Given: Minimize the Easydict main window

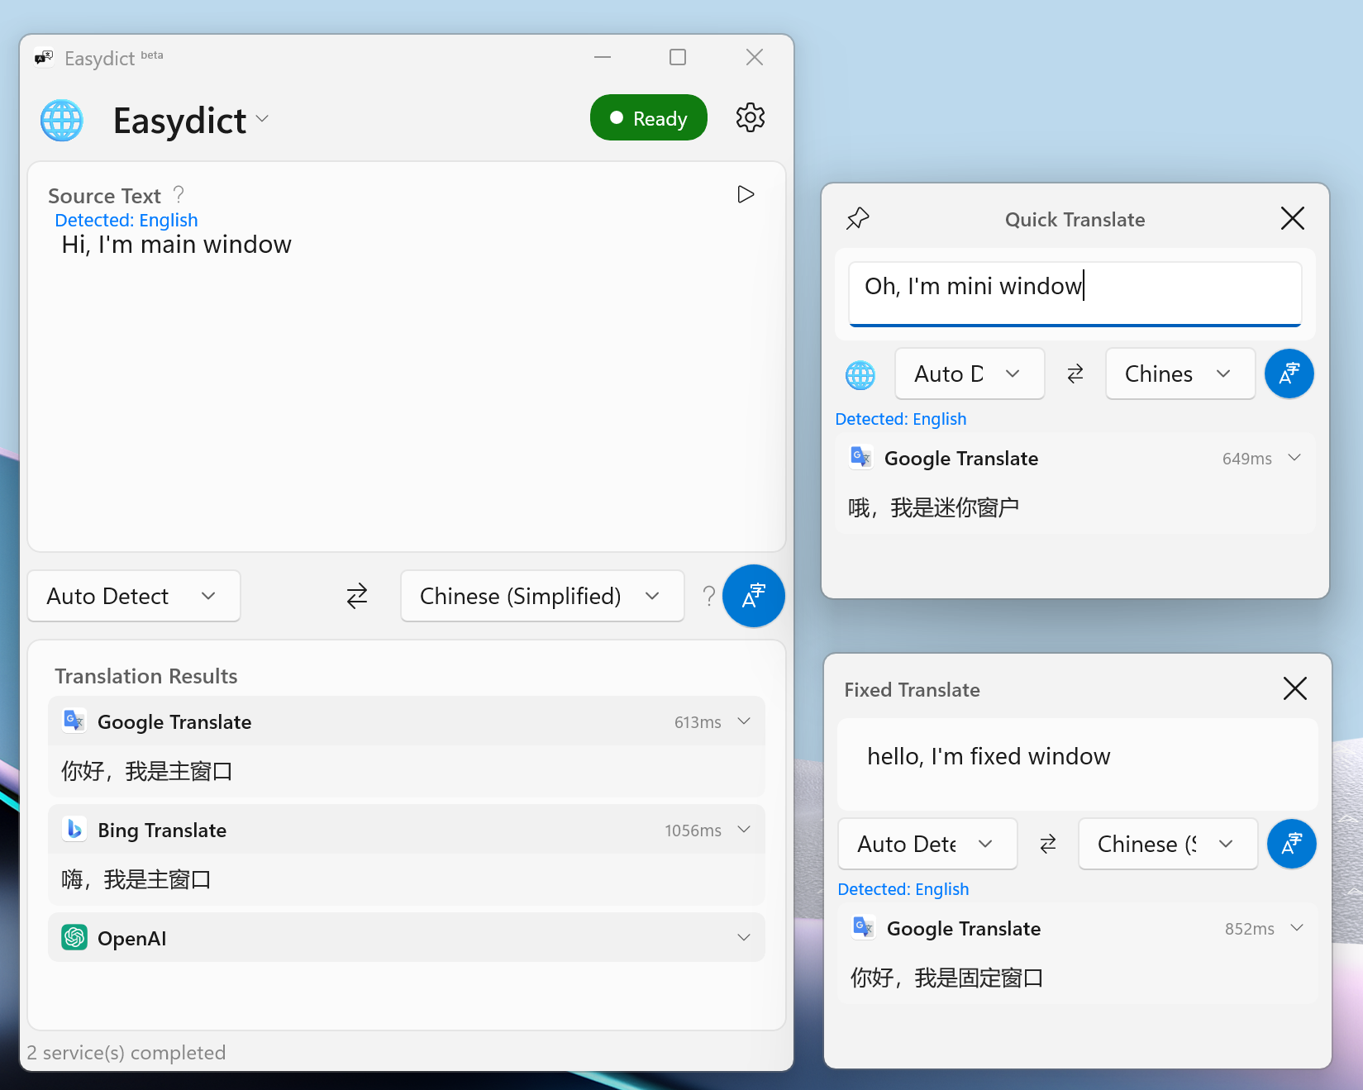Looking at the screenshot, I should click(603, 57).
